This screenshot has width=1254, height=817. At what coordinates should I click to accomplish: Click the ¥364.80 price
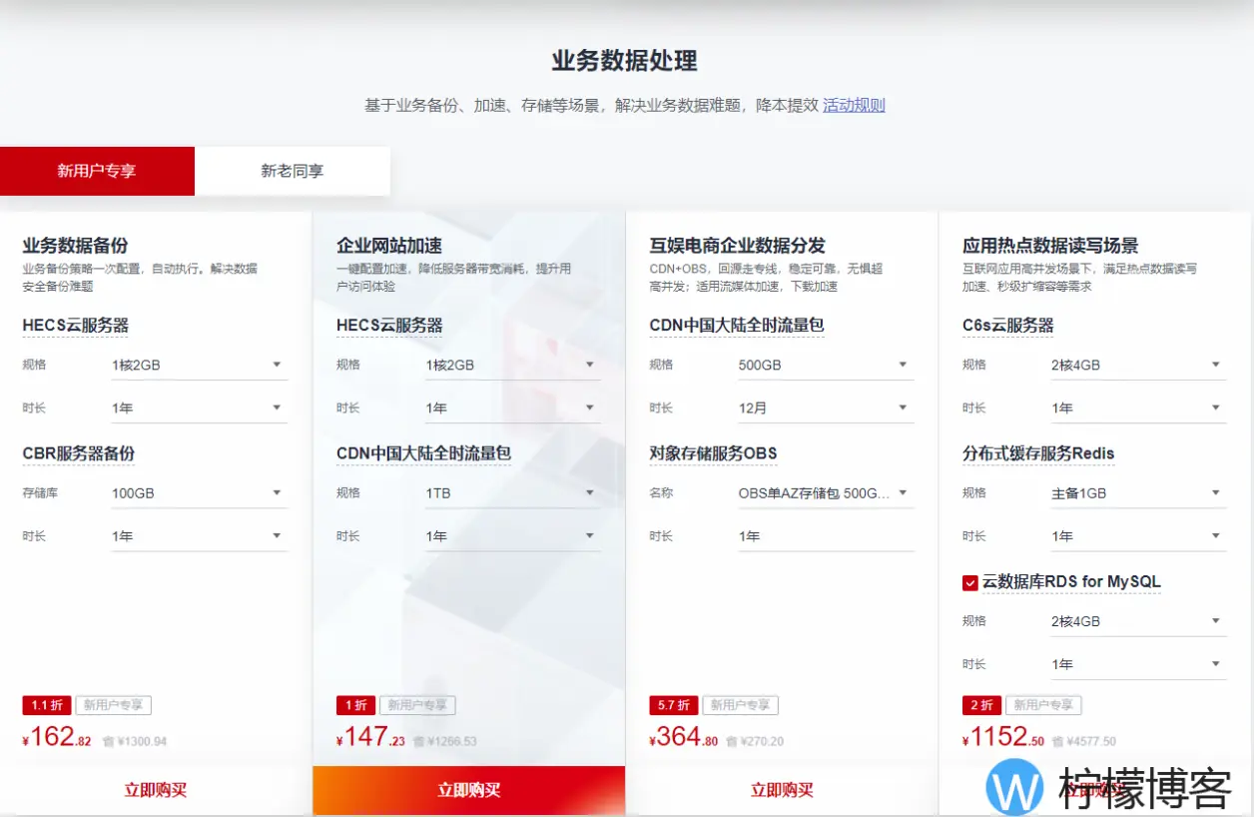684,737
